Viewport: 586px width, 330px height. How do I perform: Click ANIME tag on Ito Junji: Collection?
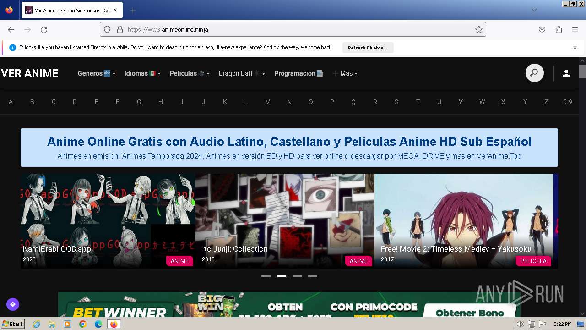tap(358, 261)
